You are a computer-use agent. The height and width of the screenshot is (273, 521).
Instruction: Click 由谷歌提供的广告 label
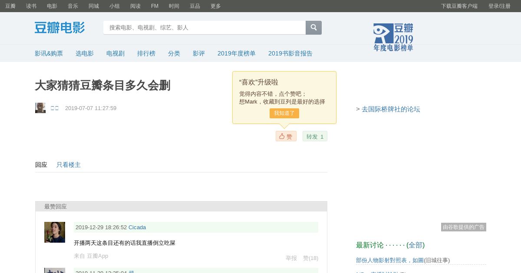tap(464, 227)
